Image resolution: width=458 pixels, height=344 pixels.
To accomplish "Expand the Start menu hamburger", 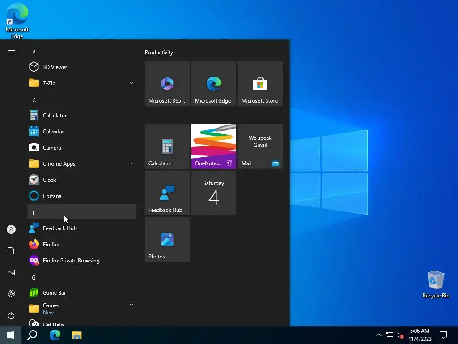I will point(11,52).
